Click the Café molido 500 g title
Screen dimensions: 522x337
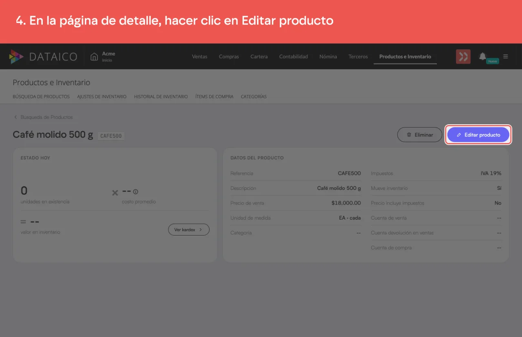pyautogui.click(x=53, y=135)
